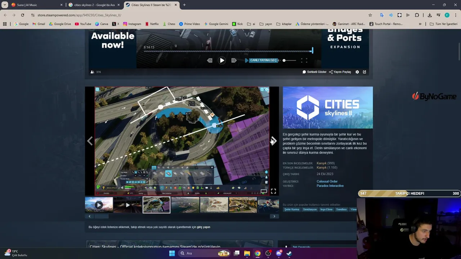The height and width of the screenshot is (259, 461).
Task: Reload the page
Action: point(22,15)
